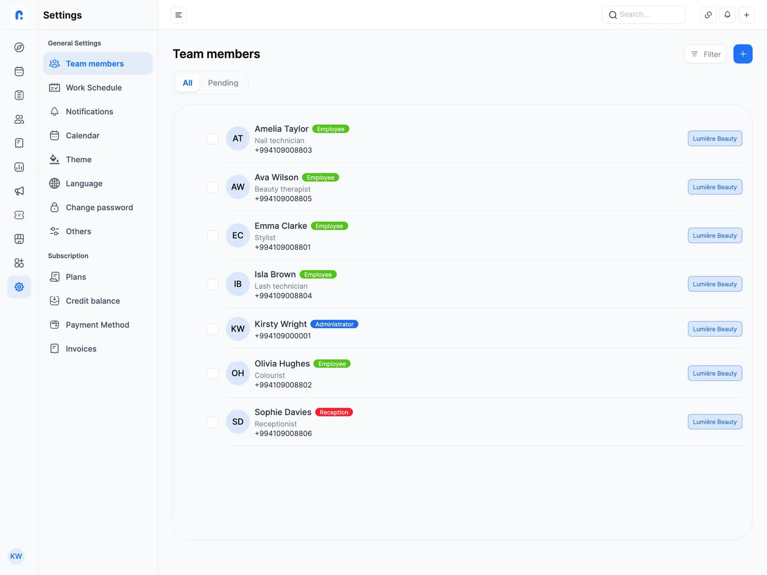767x575 pixels.
Task: Click Olivia Hughes name
Action: pyautogui.click(x=282, y=364)
